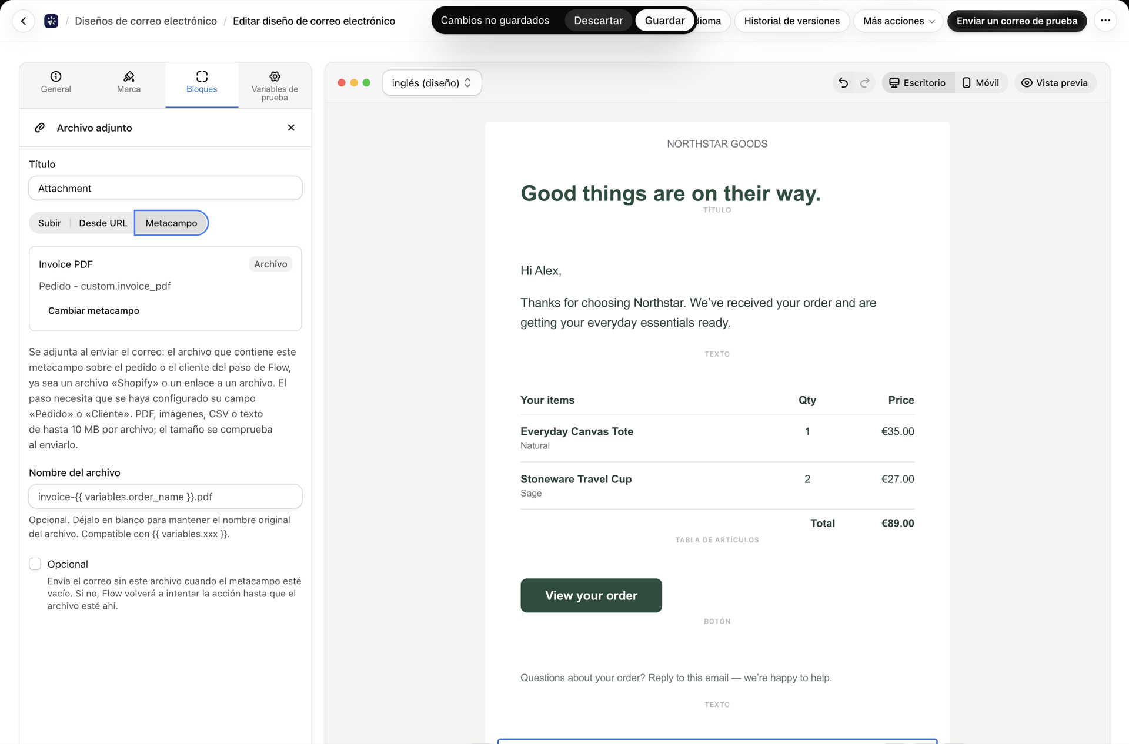The height and width of the screenshot is (744, 1129).
Task: Click Vista previa button
Action: click(1055, 83)
